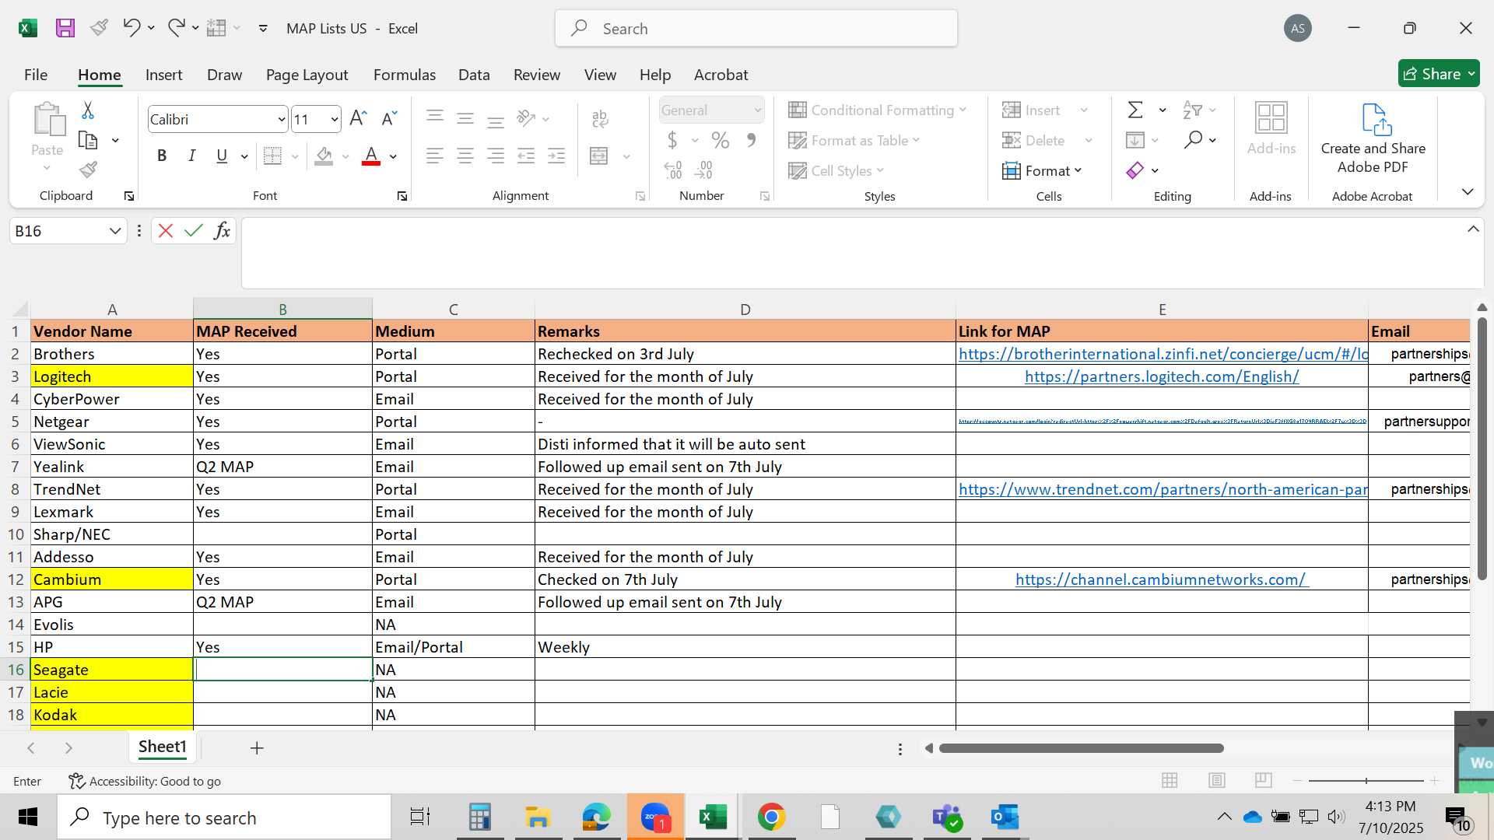Toggle Wrap Text

(600, 118)
